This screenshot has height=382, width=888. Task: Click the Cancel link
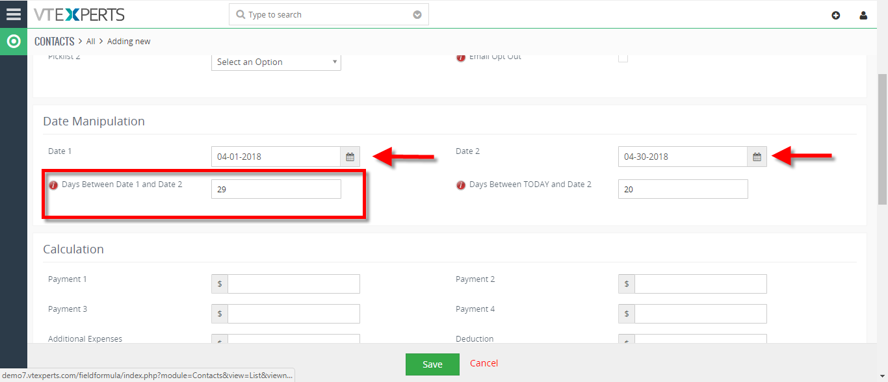pyautogui.click(x=484, y=363)
